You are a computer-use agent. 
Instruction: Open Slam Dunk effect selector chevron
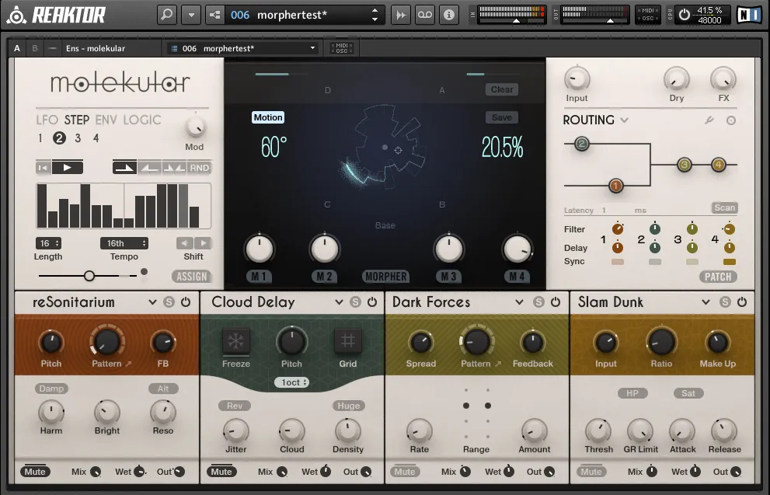(706, 302)
